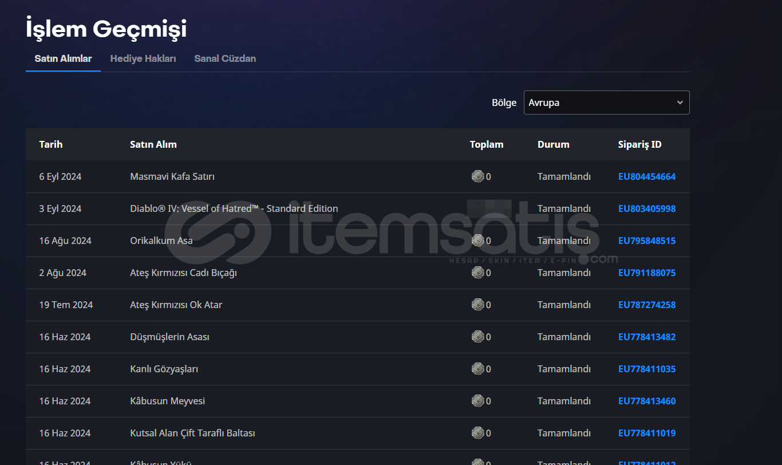Click the date 6 Eyl 2024
782x465 pixels.
click(x=60, y=176)
